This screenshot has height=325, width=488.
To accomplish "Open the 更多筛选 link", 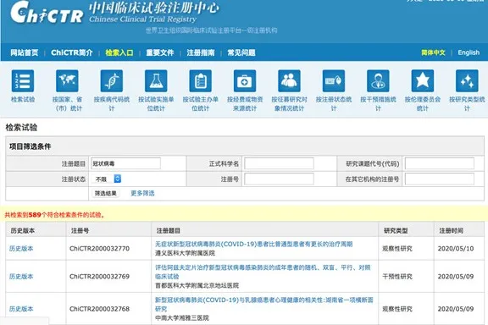I will pos(142,193).
